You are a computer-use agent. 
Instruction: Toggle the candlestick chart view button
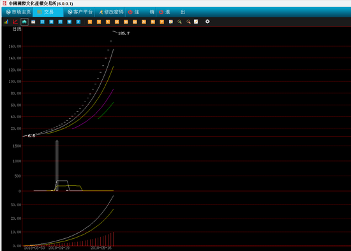click(24, 22)
